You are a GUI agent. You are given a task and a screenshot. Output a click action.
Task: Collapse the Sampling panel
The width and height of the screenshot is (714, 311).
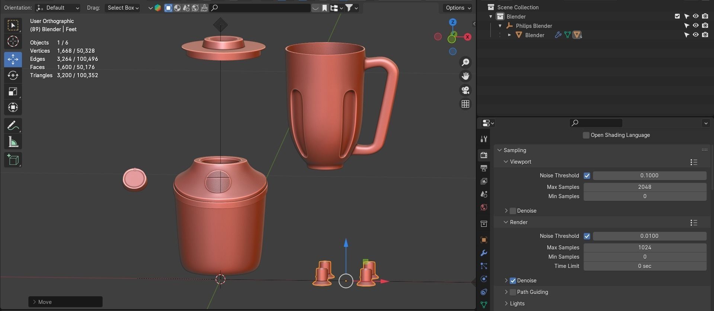point(500,150)
